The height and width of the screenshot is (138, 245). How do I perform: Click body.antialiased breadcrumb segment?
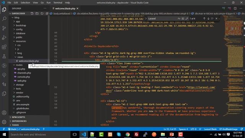point(62,14)
